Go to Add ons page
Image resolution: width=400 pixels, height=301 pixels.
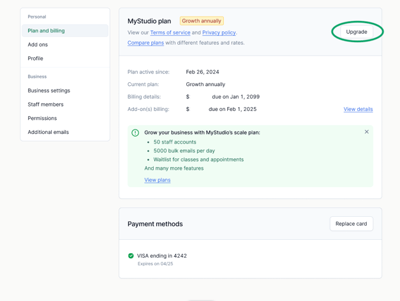[38, 45]
